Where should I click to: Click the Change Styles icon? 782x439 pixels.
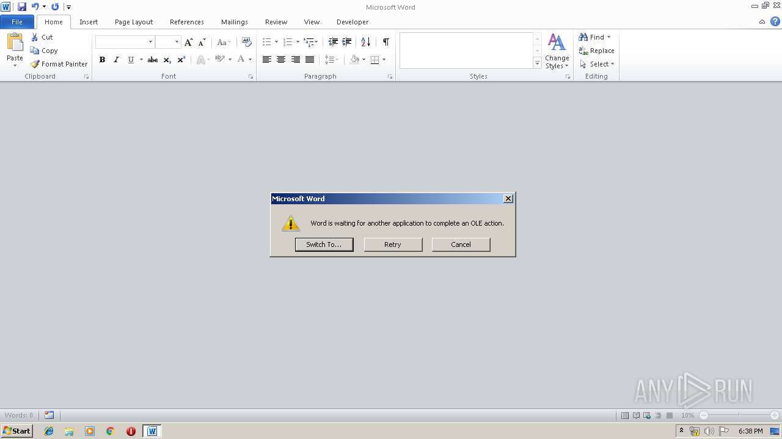tap(557, 51)
